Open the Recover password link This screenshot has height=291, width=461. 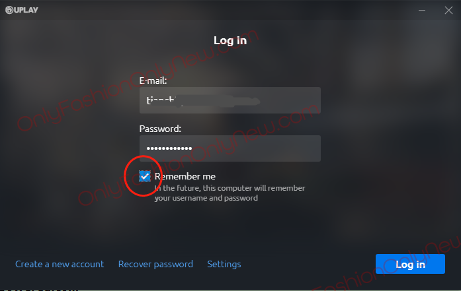coord(155,265)
